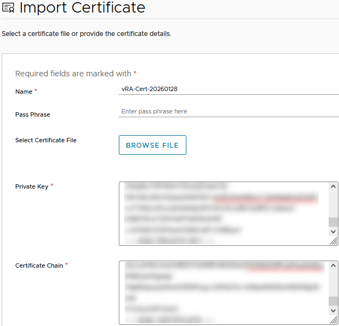Click the Pass Phrase label
This screenshot has height=326, width=339.
[33, 114]
